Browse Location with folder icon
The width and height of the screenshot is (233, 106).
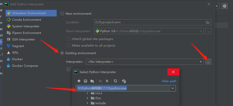pyautogui.click(x=208, y=22)
